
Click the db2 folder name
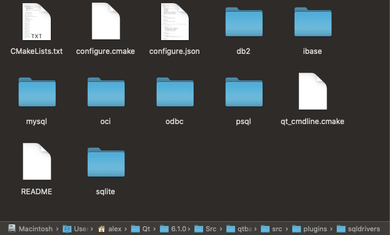click(x=243, y=51)
